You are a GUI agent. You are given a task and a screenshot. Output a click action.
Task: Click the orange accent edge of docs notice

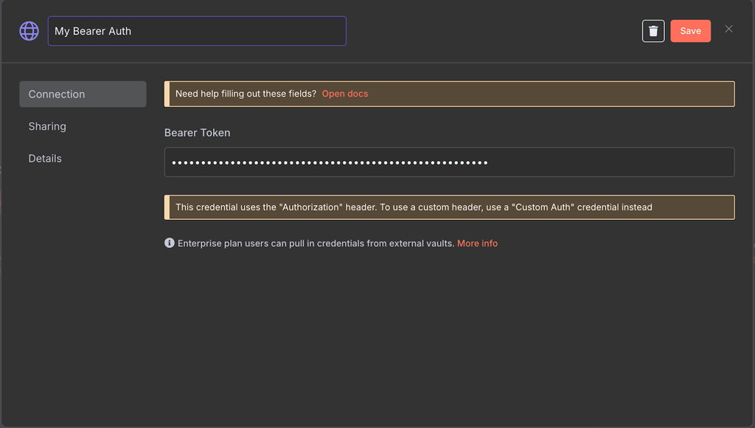[167, 94]
